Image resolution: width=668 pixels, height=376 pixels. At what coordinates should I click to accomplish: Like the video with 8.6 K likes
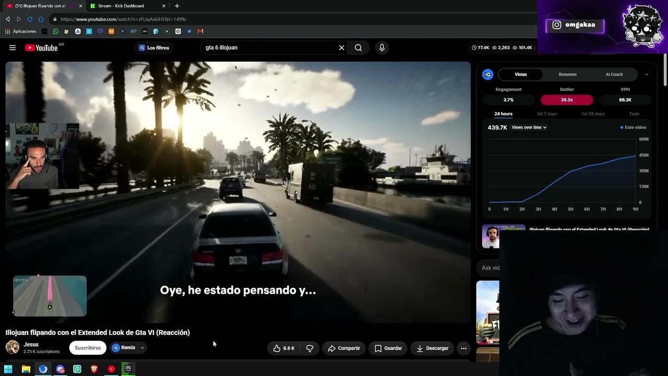(284, 348)
